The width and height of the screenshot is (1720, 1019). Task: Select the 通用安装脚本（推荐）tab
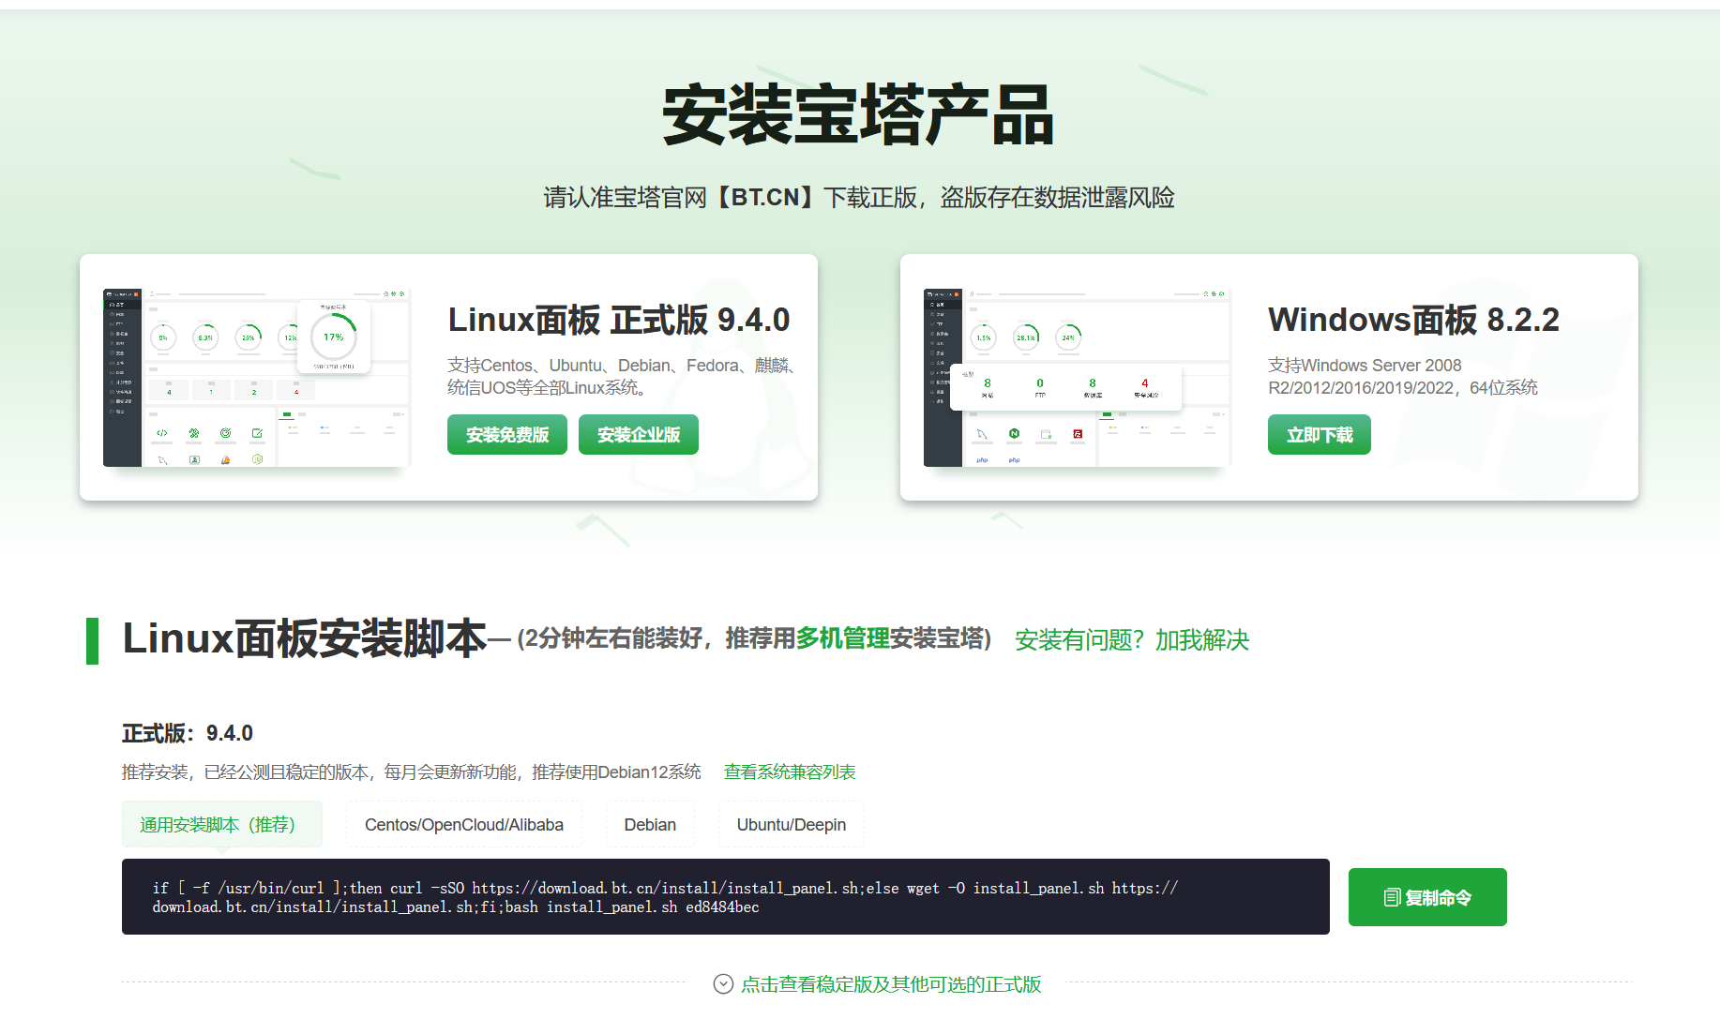[221, 825]
